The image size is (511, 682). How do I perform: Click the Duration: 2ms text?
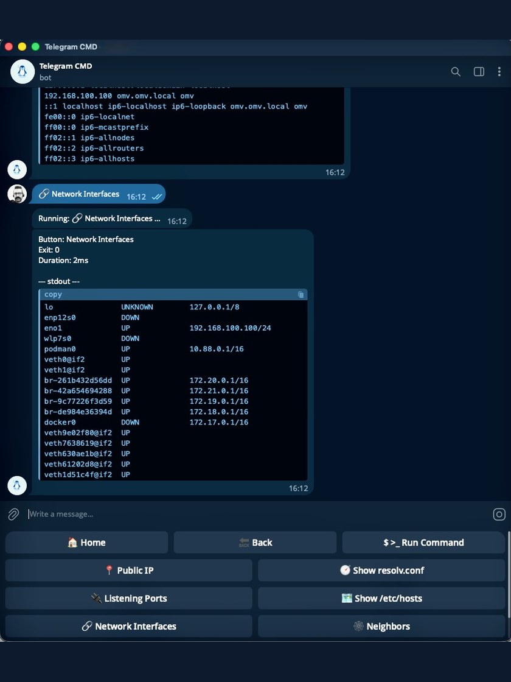(x=63, y=261)
